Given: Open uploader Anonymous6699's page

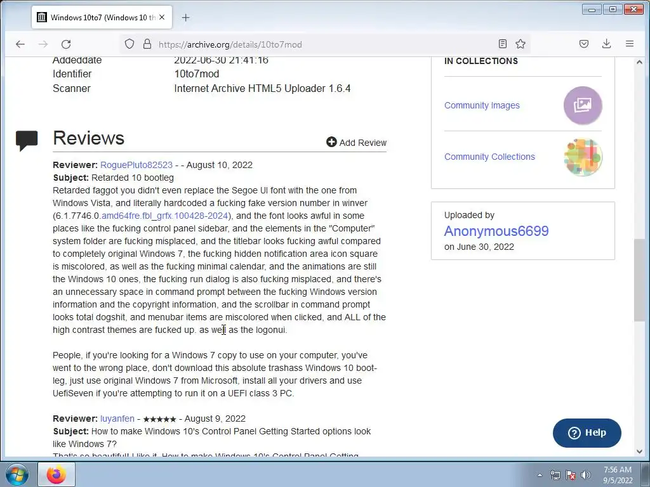Looking at the screenshot, I should click(x=496, y=231).
